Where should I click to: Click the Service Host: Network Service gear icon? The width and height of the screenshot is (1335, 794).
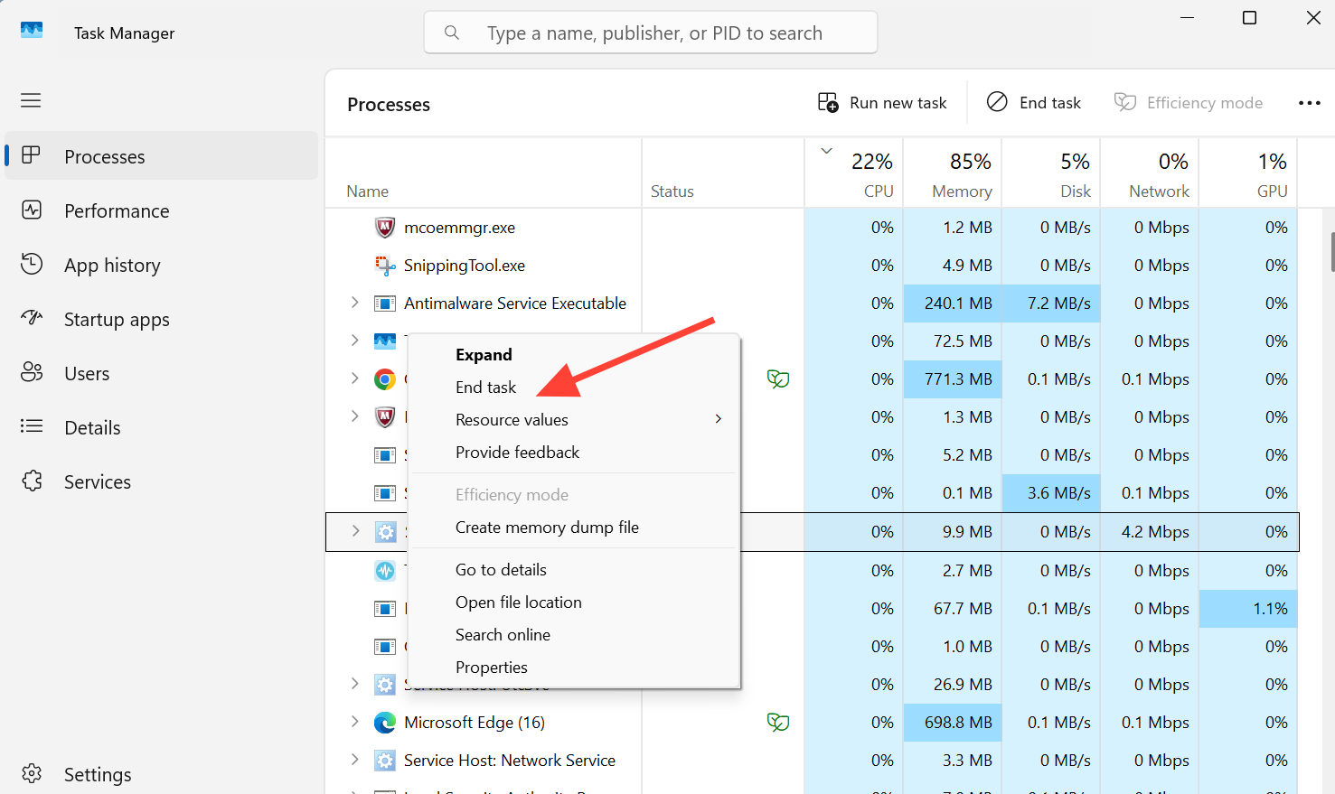coord(385,761)
